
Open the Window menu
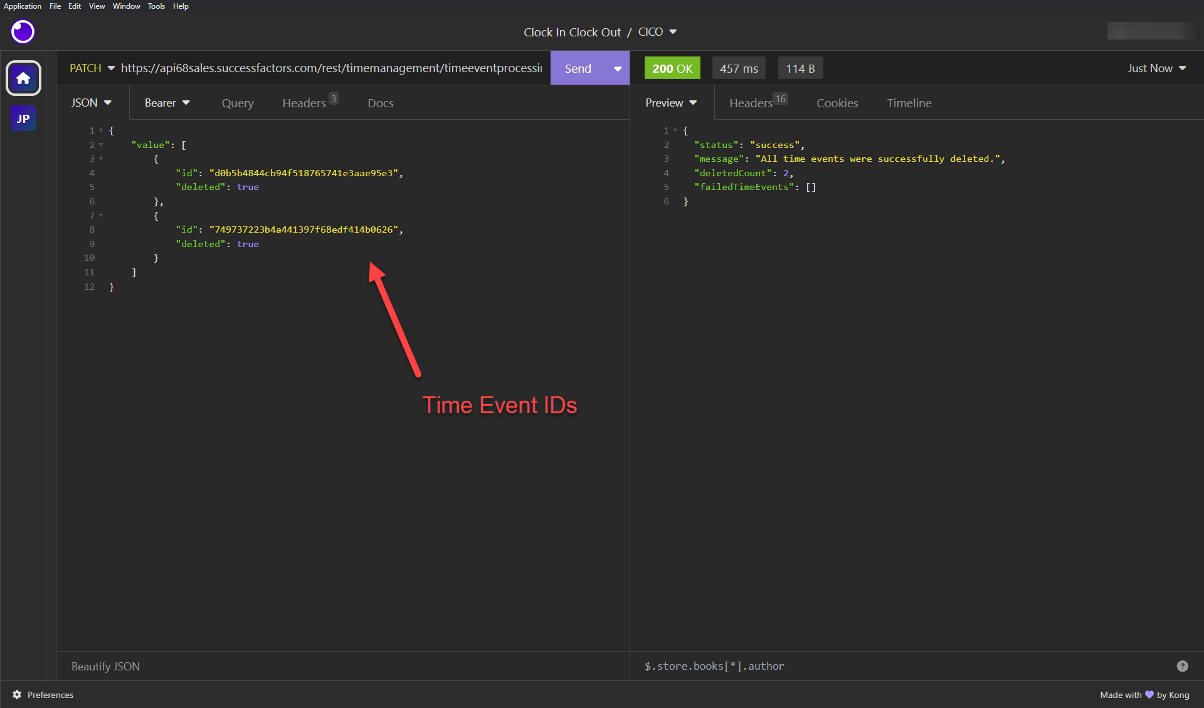pos(126,6)
